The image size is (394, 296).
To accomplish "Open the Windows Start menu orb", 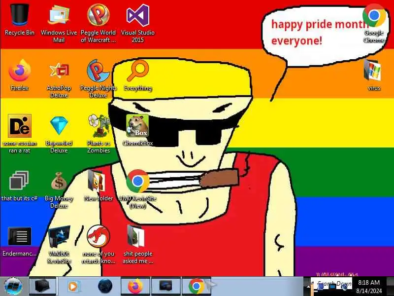I will click(x=13, y=287).
